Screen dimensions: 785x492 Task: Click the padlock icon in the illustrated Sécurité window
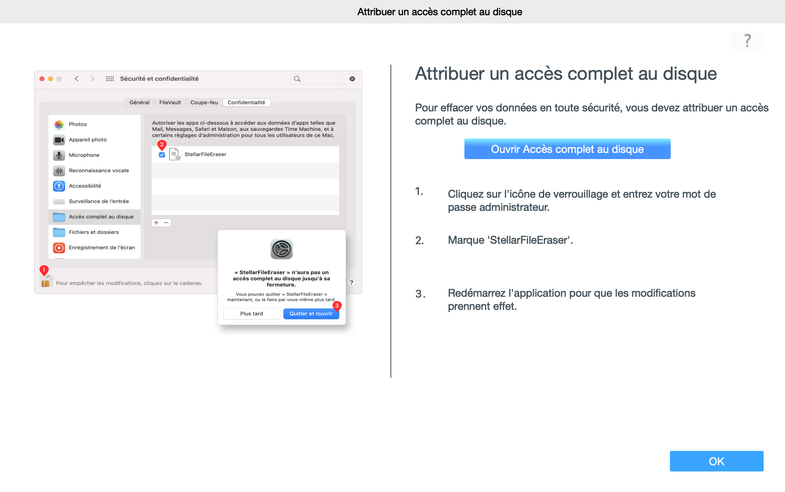[x=46, y=282]
